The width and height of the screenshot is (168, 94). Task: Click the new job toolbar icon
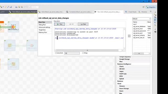coord(1,7)
